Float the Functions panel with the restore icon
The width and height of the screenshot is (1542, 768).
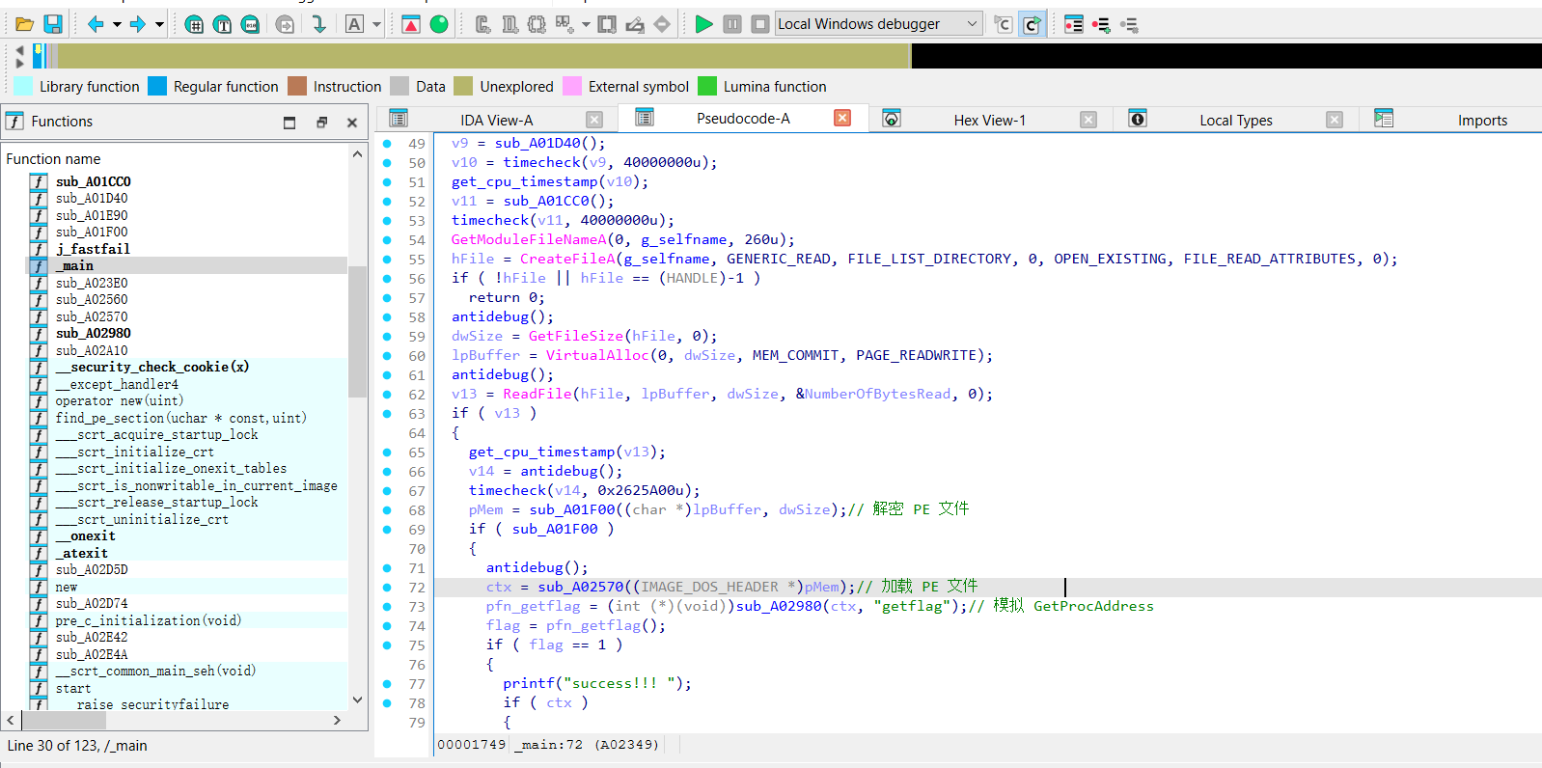pos(322,123)
